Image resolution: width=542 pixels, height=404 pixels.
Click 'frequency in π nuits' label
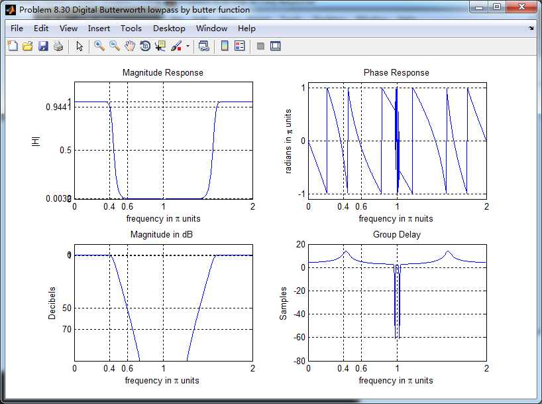click(396, 219)
